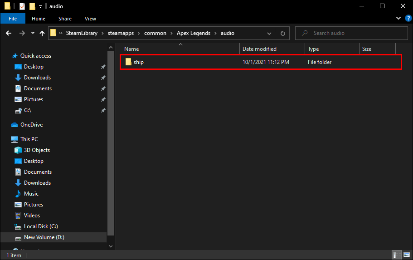This screenshot has width=413, height=260.
Task: Select the ship folder
Action: coord(139,62)
